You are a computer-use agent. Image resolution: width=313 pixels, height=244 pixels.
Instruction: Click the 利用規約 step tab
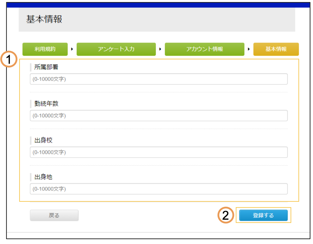coord(45,49)
